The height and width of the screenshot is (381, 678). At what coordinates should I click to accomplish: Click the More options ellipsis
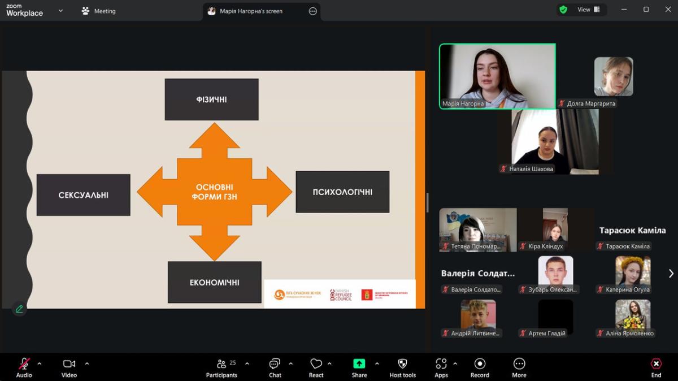click(519, 367)
